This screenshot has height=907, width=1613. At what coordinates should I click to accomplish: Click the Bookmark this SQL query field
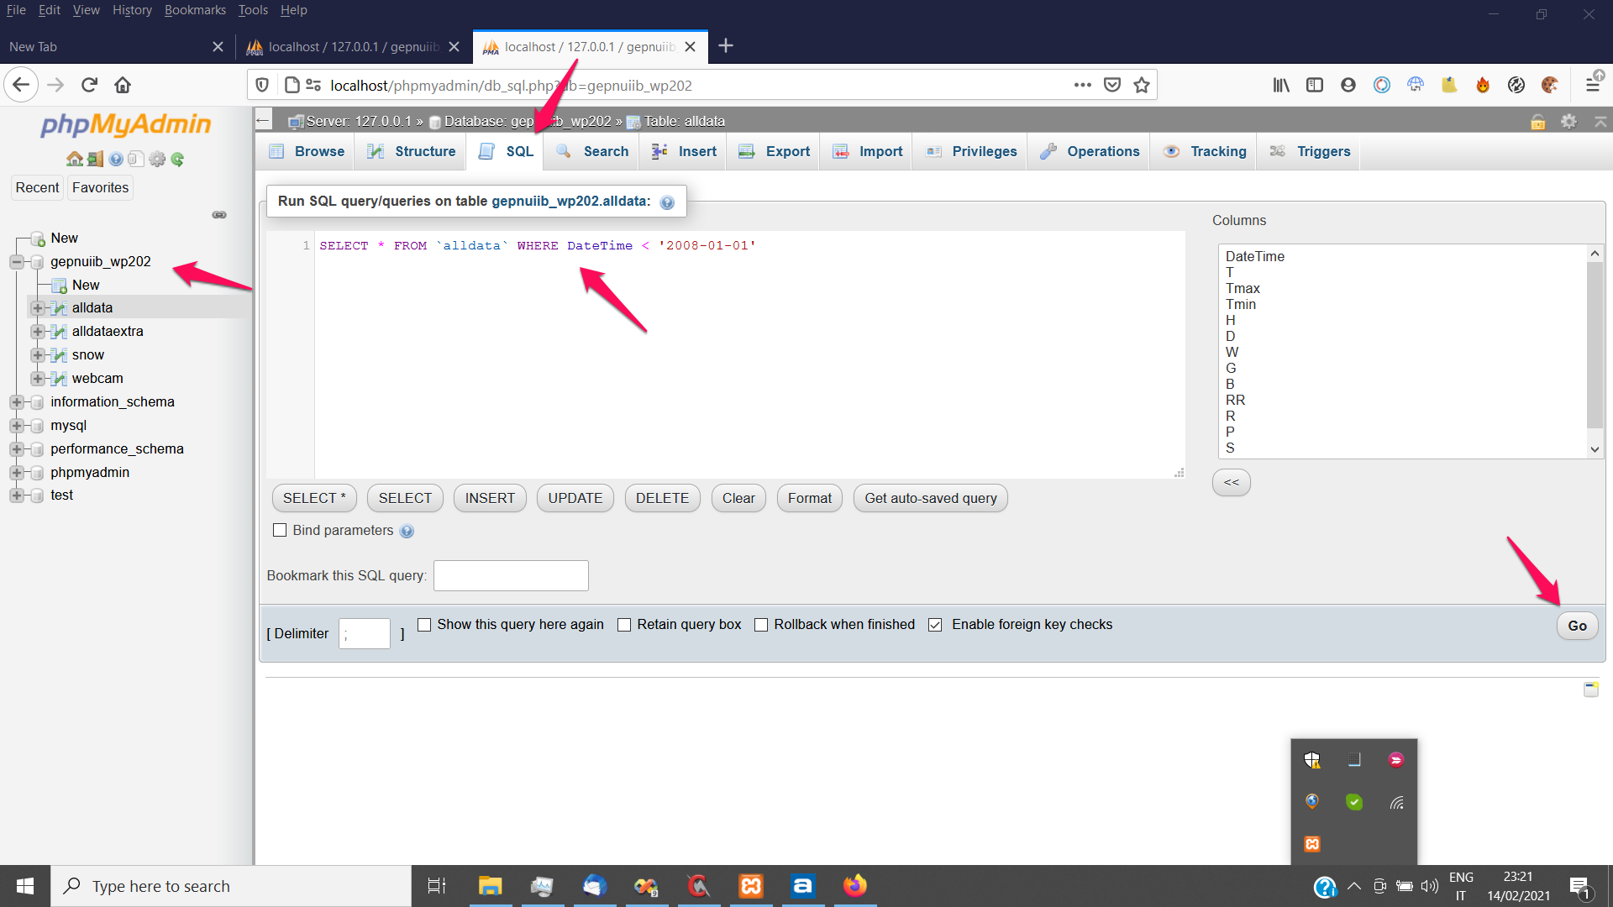tap(511, 576)
